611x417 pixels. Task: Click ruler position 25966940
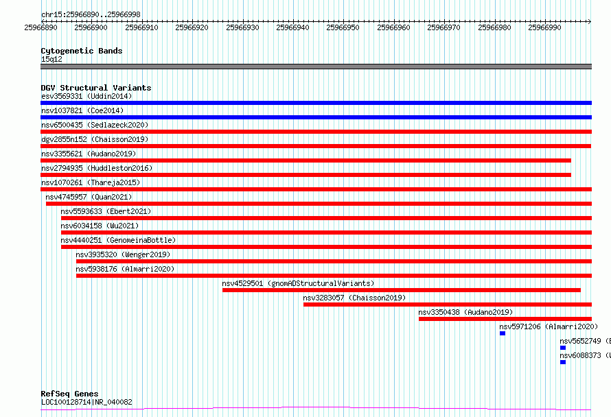[292, 27]
